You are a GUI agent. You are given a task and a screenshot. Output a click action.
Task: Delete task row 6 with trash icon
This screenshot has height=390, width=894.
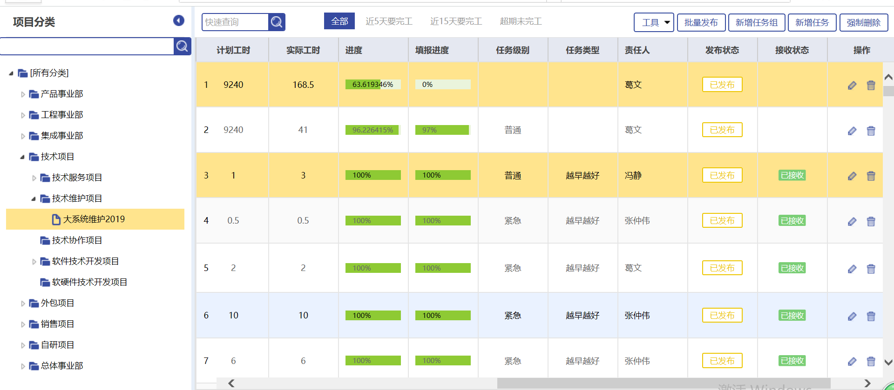871,316
